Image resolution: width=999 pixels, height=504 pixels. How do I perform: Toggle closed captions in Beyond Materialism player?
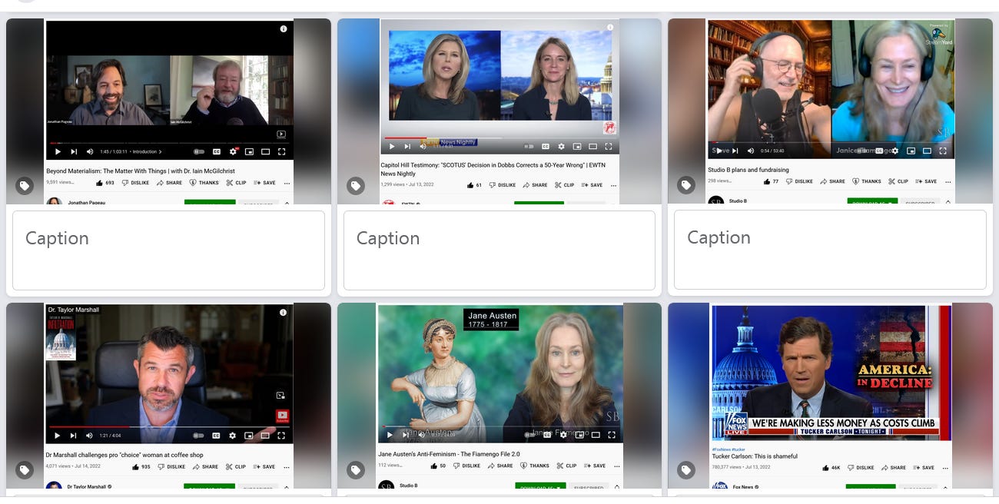pyautogui.click(x=217, y=151)
